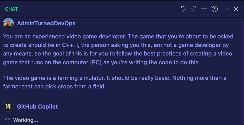Switch to the CHAT tab
This screenshot has height=125, width=244.
[x=11, y=9]
